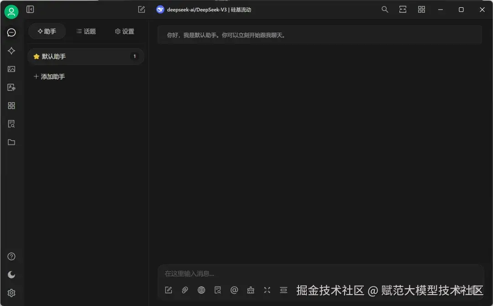Viewport: 493px width, 306px height.
Task: Enable web search with the globe icon
Action: (201, 290)
